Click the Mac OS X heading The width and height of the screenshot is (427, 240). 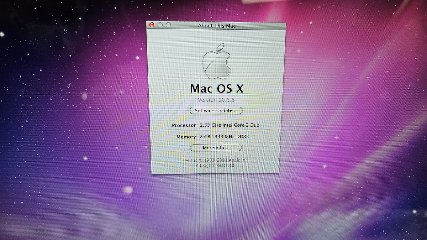[217, 89]
